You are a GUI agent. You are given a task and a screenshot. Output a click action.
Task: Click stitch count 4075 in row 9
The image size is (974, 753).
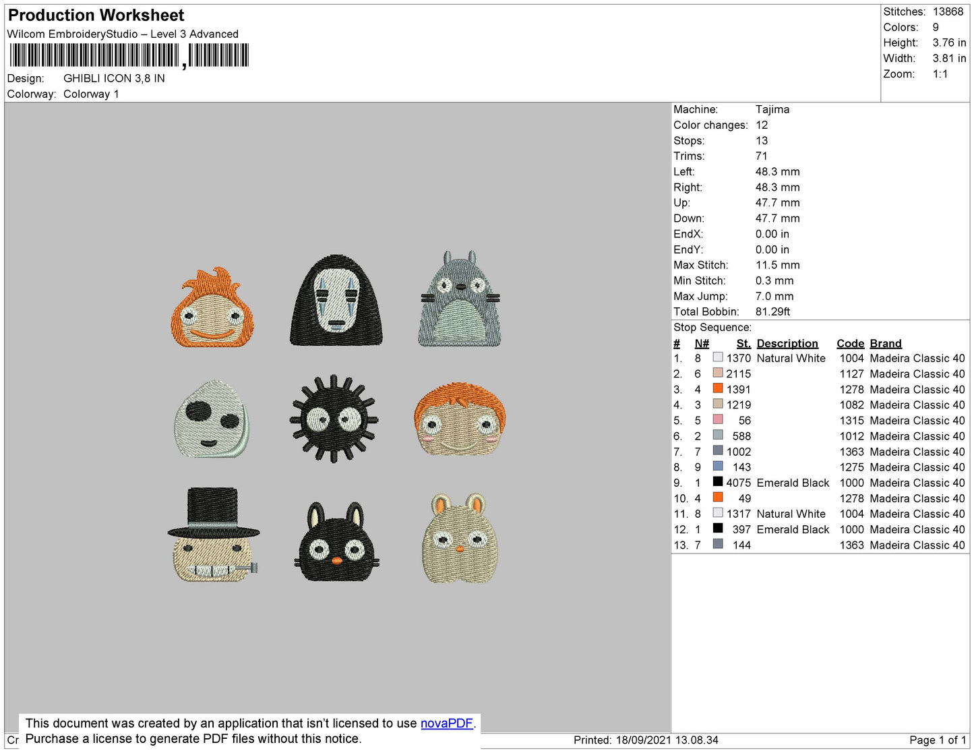click(x=739, y=483)
